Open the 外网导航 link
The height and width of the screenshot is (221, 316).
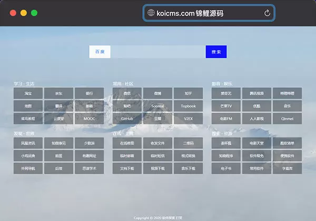[x=28, y=168]
